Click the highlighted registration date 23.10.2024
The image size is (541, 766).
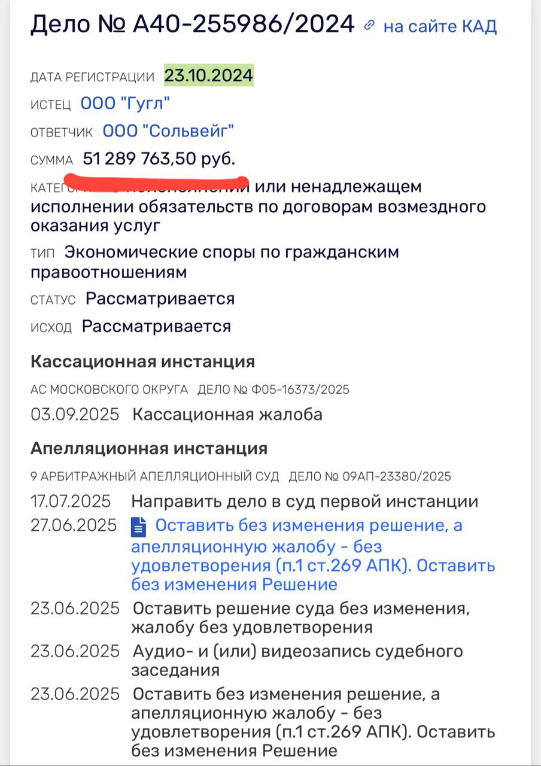pyautogui.click(x=209, y=76)
